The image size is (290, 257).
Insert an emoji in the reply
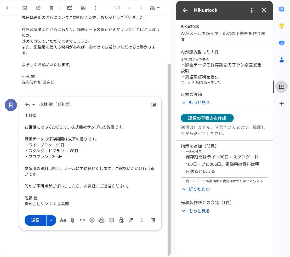92,220
